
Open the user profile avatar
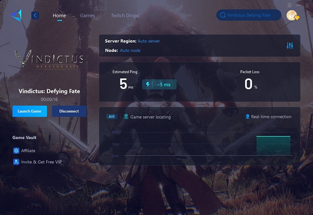[x=292, y=15]
